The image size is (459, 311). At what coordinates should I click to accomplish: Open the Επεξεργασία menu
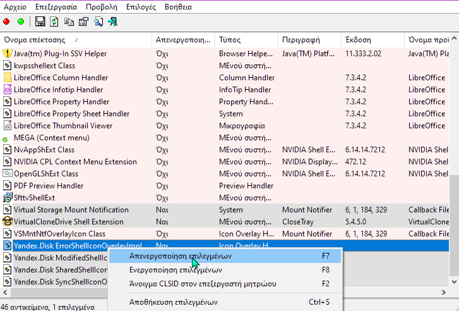click(56, 7)
